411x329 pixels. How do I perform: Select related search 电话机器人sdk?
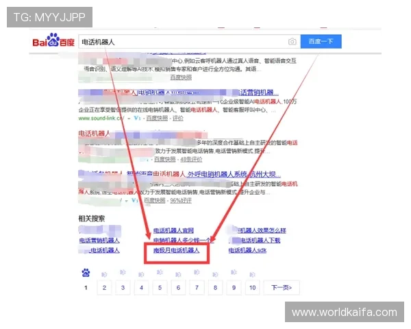point(247,250)
